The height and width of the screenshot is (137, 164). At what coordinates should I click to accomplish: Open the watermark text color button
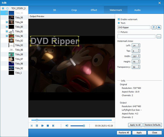(159, 28)
